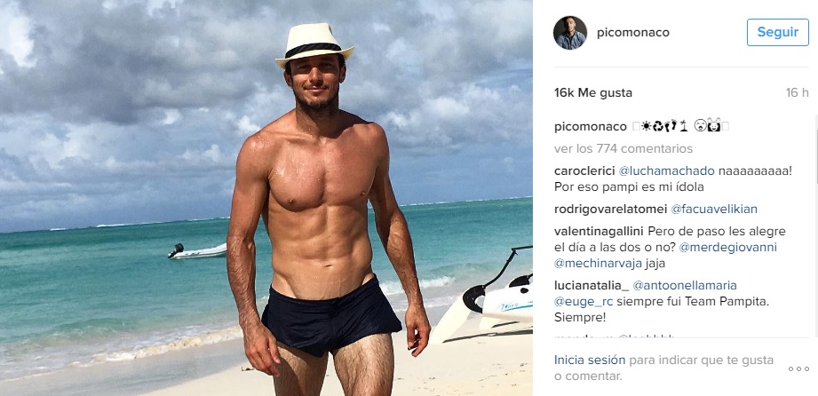Show the 16k Me gusta likes
Image resolution: width=818 pixels, height=396 pixels.
593,93
